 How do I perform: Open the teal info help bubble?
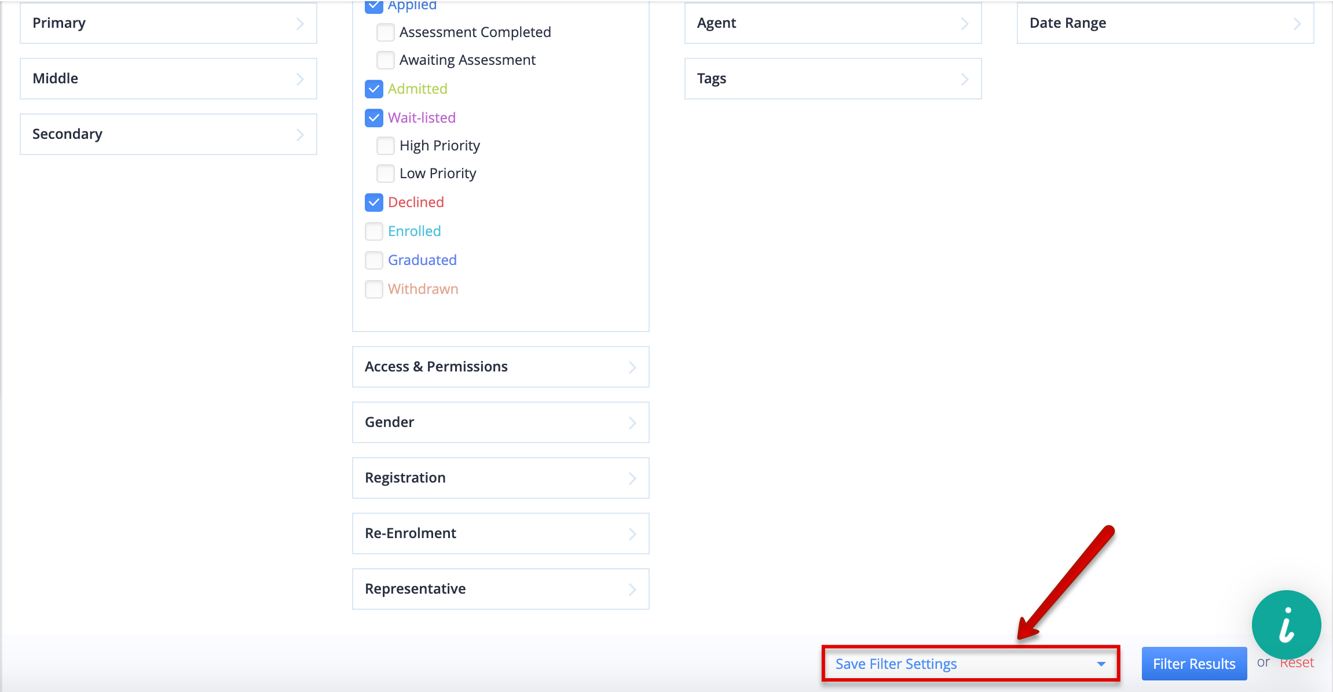tap(1286, 625)
